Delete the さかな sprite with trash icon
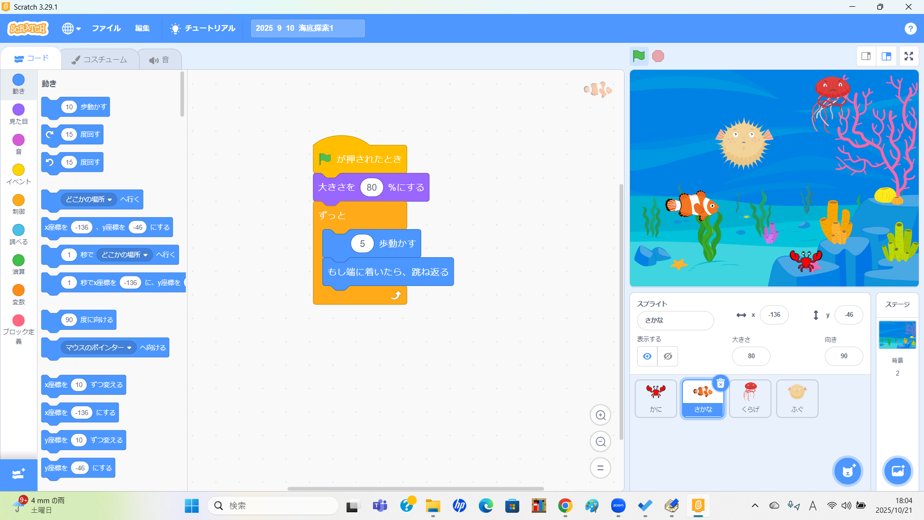This screenshot has width=924, height=520. pos(720,384)
